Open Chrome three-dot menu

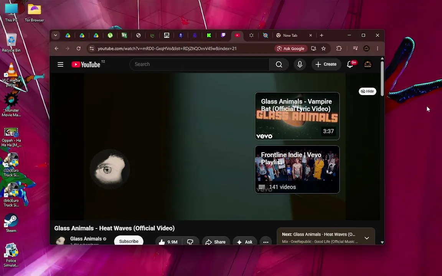click(378, 48)
